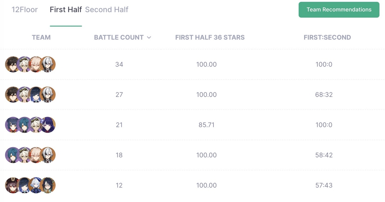Select the red-haired character in top row team
Image resolution: width=385 pixels, height=202 pixels.
pos(36,64)
